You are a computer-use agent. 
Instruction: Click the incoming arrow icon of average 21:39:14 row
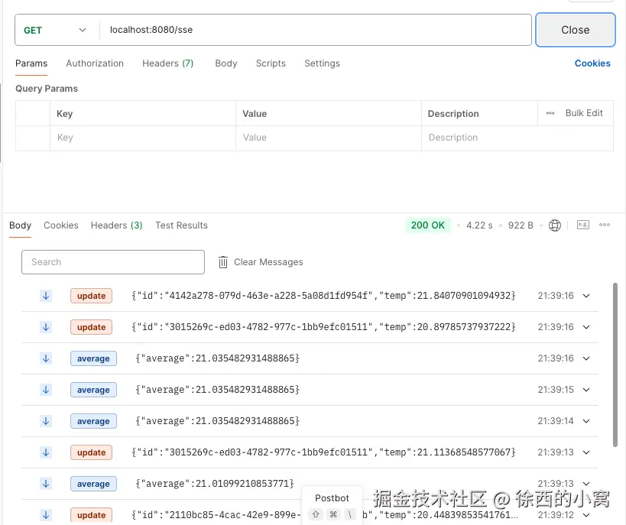46,421
